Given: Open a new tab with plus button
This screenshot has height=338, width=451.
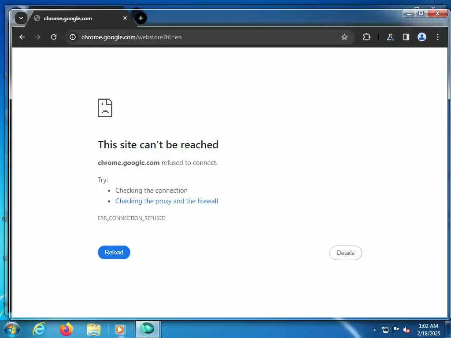Looking at the screenshot, I should 140,18.
